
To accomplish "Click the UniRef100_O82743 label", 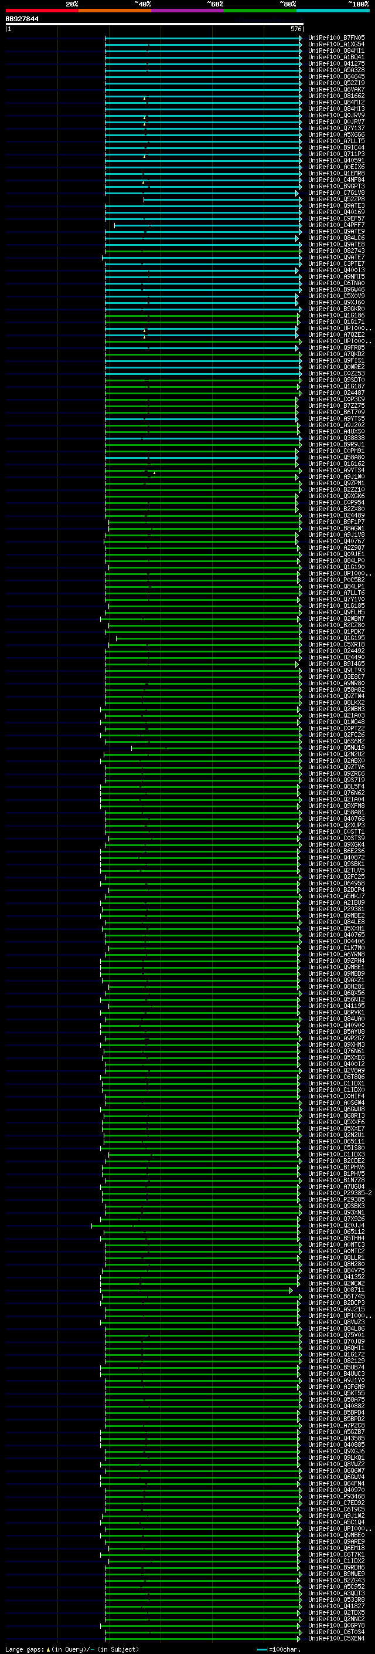I will pos(336,251).
